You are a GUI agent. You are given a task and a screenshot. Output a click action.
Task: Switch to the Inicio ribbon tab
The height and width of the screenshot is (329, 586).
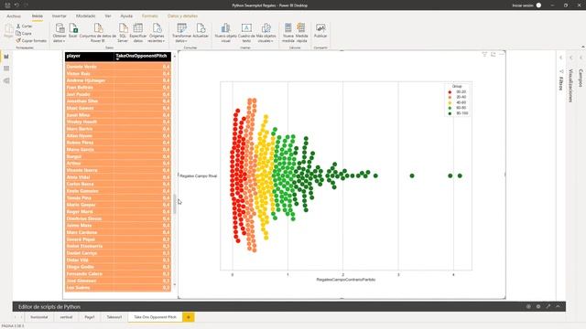click(x=37, y=16)
